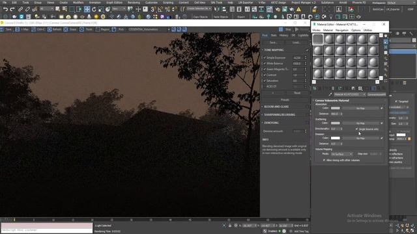Click Absorption No Map button
417x234 pixels.
click(x=360, y=109)
